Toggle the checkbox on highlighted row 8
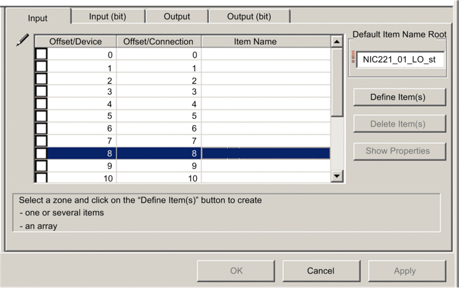This screenshot has width=459, height=288. tap(41, 153)
